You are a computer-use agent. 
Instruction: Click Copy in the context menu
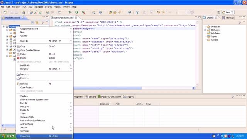coord(44,46)
